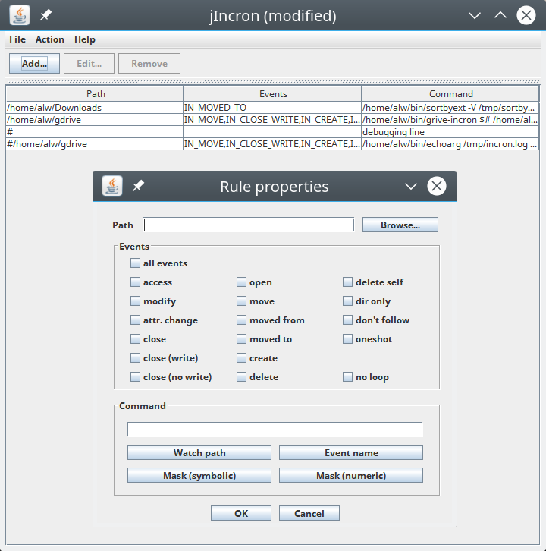Pin the Rule properties dialog window
The image size is (546, 551).
[x=138, y=186]
